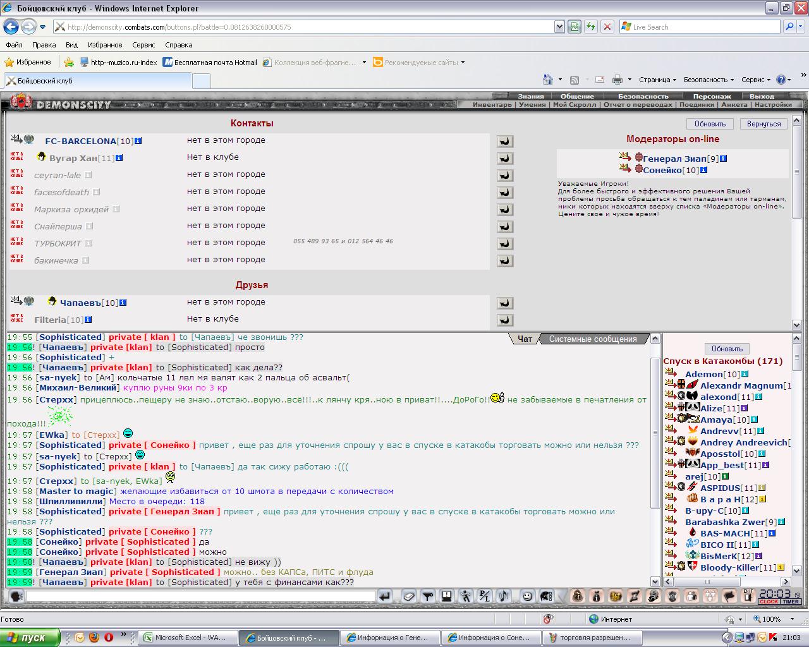Click the private message icon beside Ademon

point(671,373)
